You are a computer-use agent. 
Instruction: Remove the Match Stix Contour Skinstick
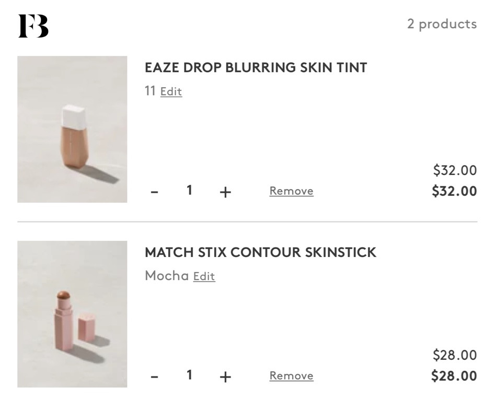(291, 376)
